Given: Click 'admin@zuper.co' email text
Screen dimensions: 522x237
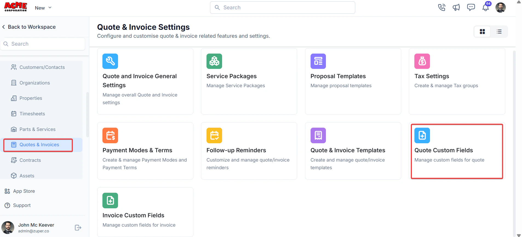Looking at the screenshot, I should pos(34,231).
